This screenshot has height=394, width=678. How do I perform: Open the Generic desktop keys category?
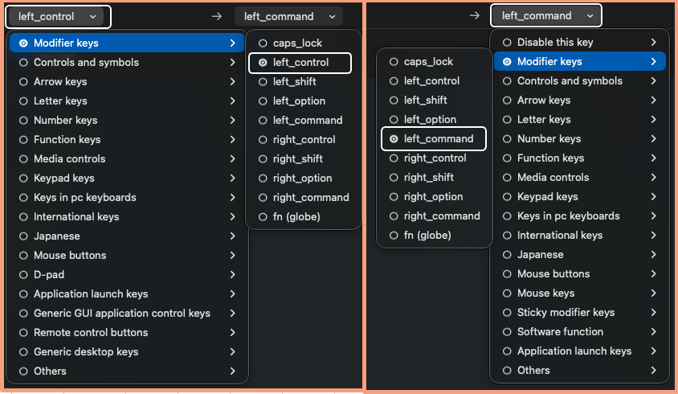pos(85,351)
